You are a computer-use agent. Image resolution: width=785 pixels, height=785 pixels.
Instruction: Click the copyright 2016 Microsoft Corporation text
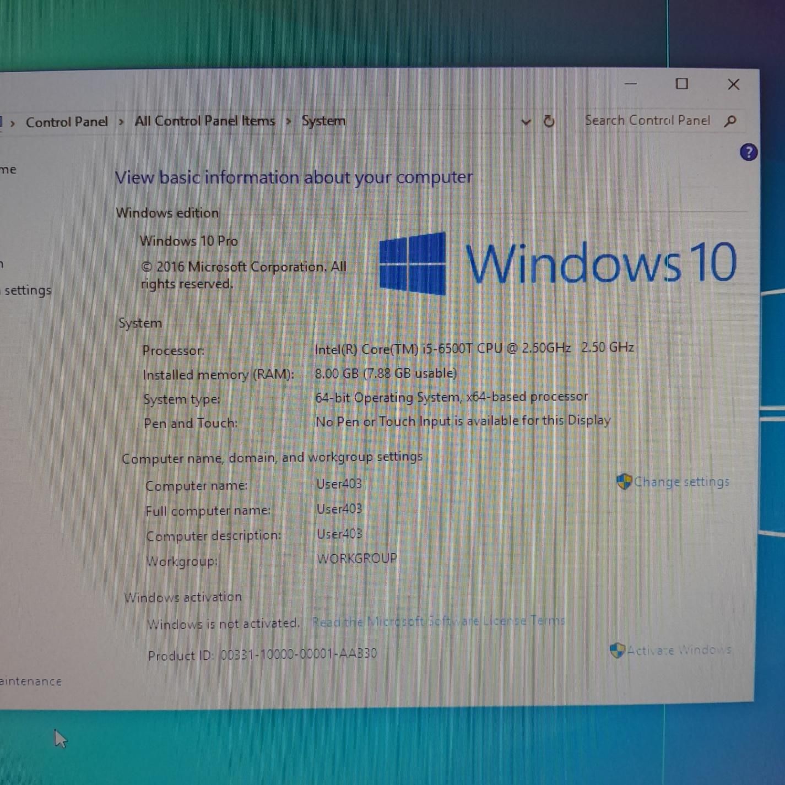(x=243, y=275)
